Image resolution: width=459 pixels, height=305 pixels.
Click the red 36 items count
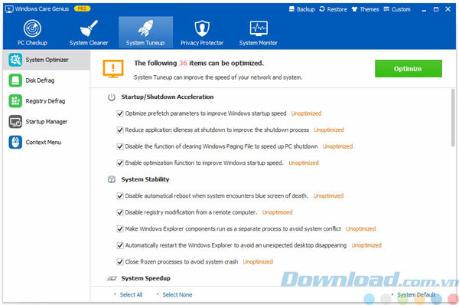point(183,63)
